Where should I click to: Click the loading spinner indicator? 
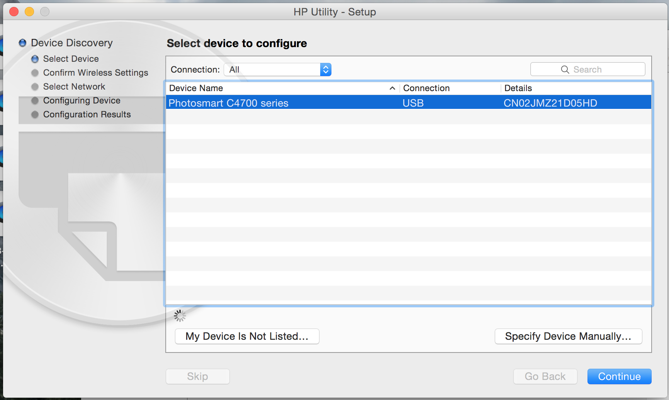(x=180, y=316)
